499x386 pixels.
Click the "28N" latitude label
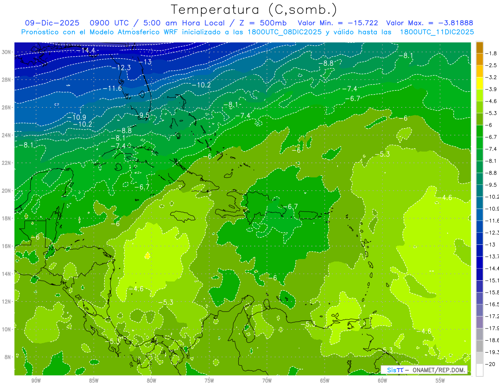(7, 80)
